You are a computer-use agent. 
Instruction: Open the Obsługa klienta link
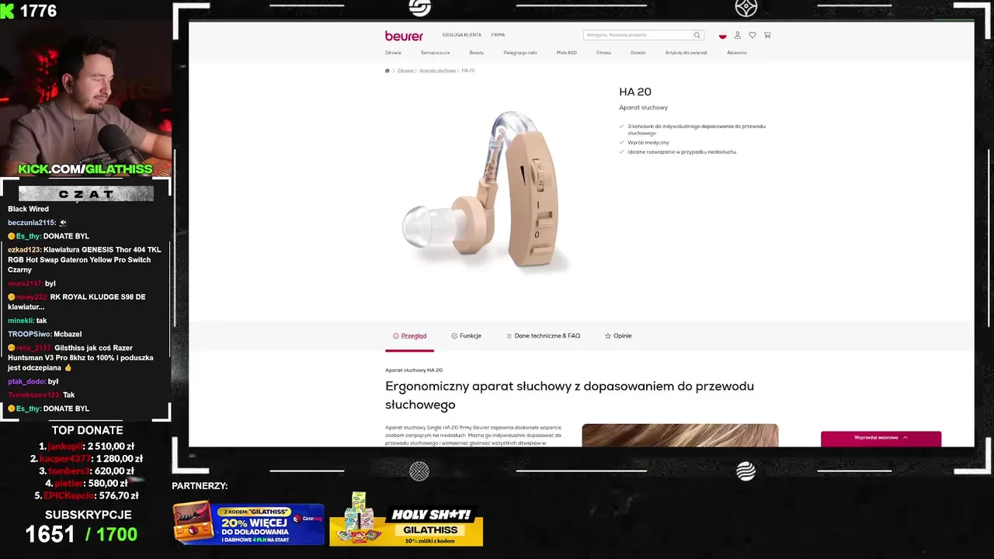click(x=462, y=35)
